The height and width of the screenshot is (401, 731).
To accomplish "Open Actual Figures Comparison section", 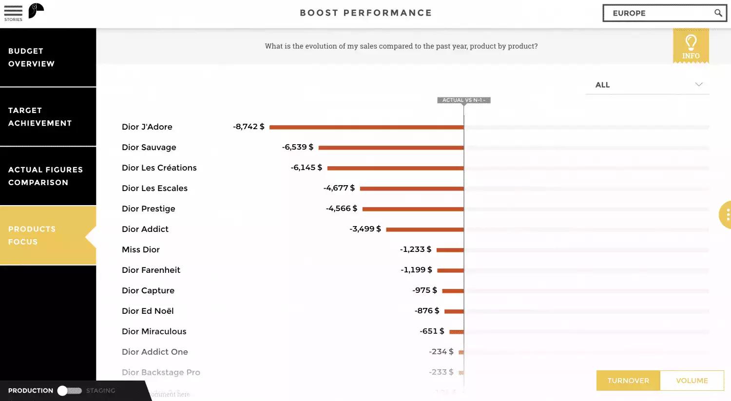I will [x=48, y=176].
